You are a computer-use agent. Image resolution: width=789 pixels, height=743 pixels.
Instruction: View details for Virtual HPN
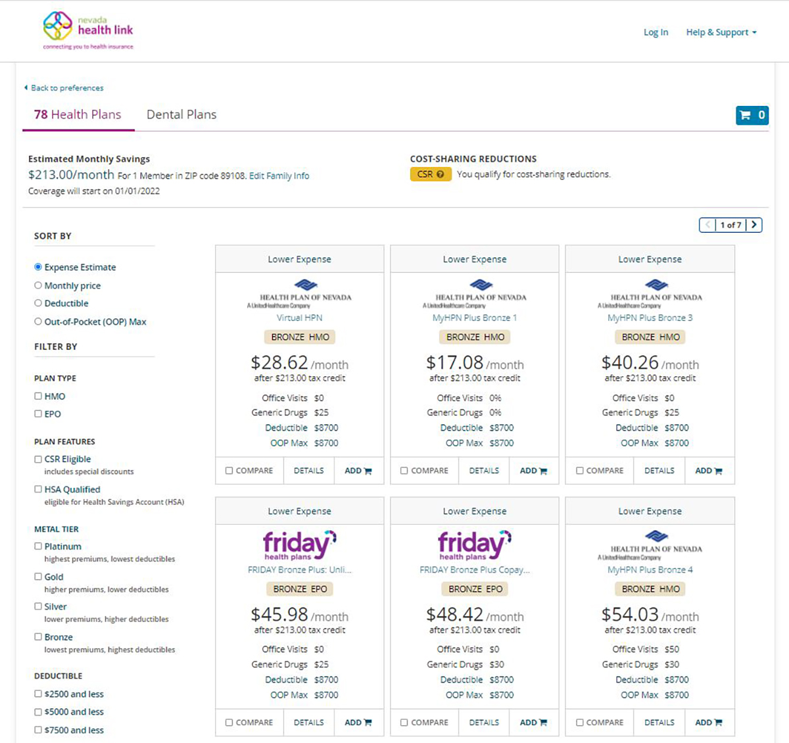309,471
